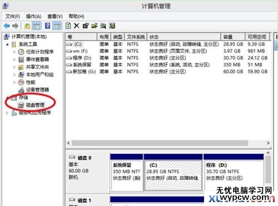The image size is (278, 206).
Task: Click the 961 MB free space cell
Action: pyautogui.click(x=256, y=51)
